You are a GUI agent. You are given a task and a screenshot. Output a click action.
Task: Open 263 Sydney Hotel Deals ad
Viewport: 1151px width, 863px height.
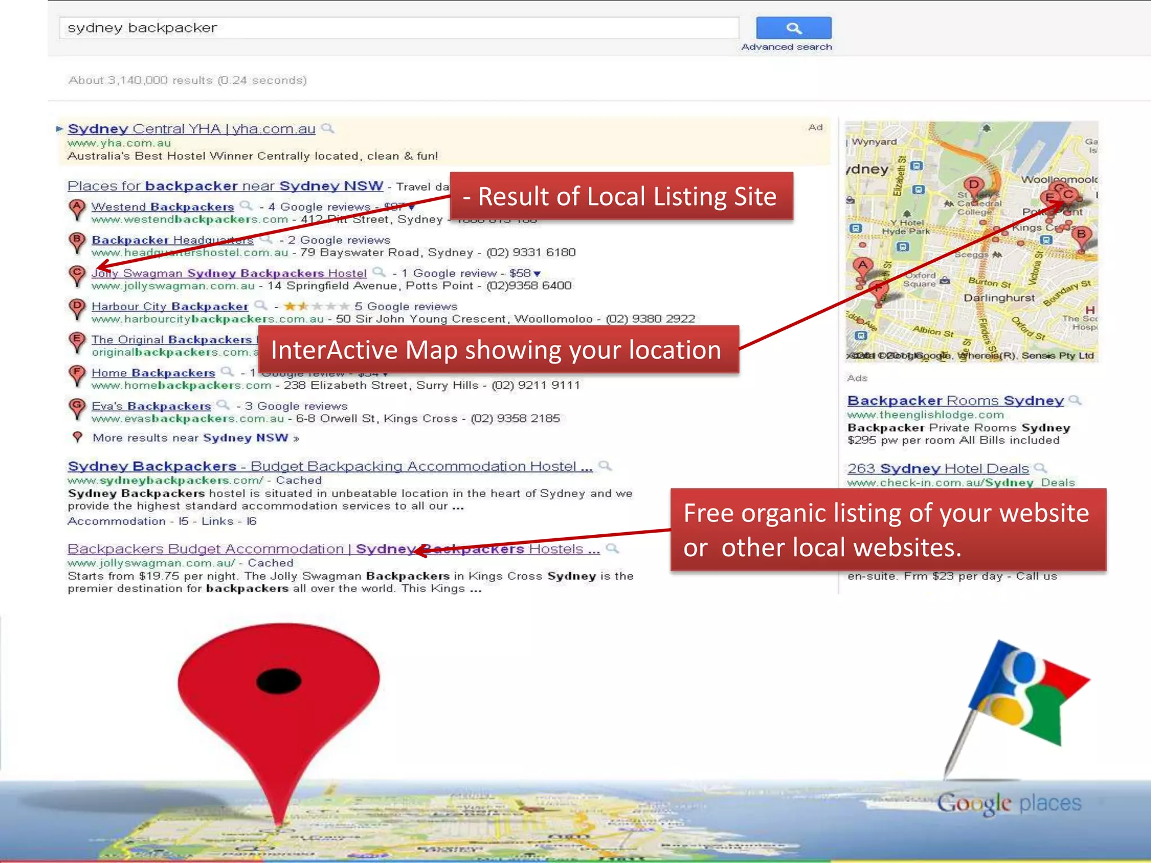[x=938, y=469]
